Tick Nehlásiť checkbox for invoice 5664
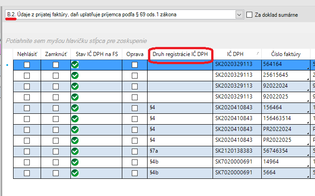The image size is (315, 196). pyautogui.click(x=27, y=173)
